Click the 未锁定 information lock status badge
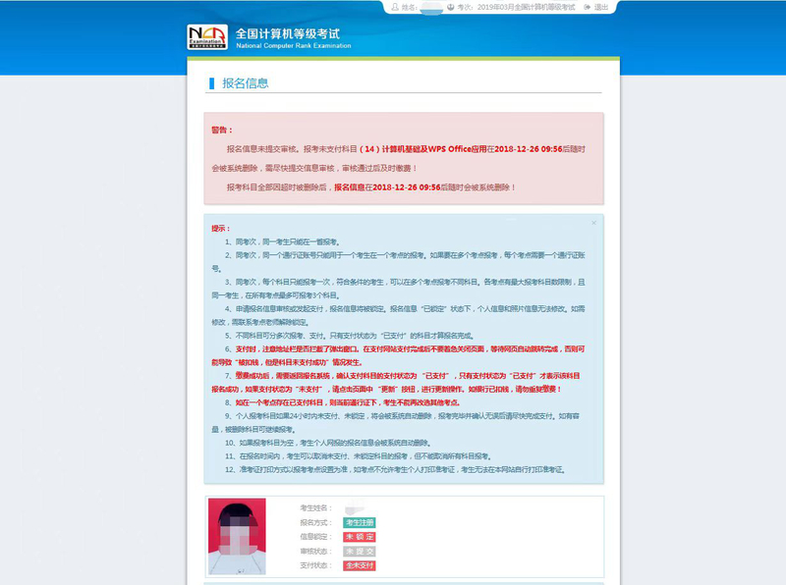 [360, 536]
